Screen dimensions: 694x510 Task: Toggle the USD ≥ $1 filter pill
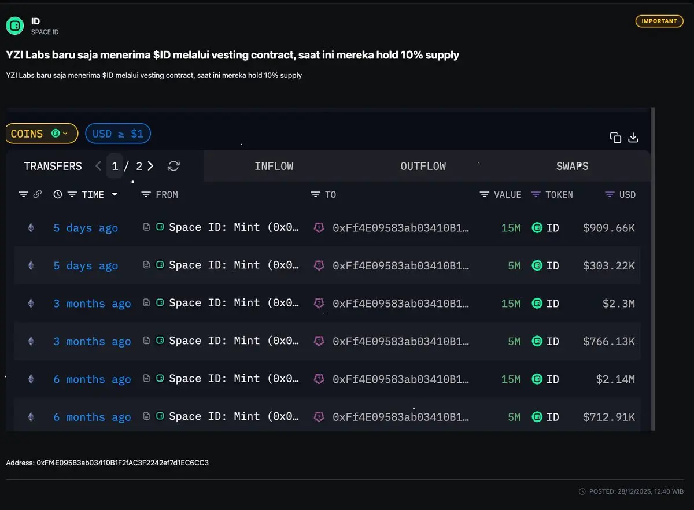click(x=118, y=134)
